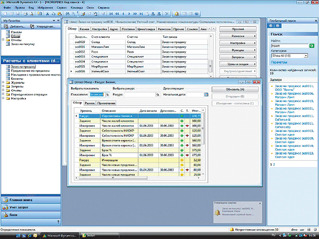Click the Copy toolbar icon
The height and width of the screenshot is (239, 319).
coord(54,14)
